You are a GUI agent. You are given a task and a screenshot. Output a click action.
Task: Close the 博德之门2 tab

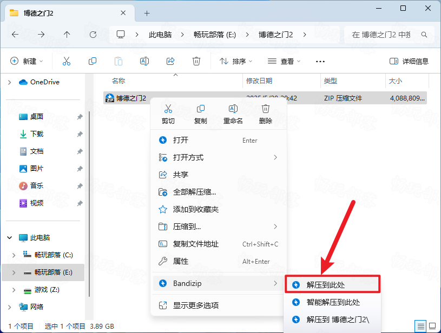pyautogui.click(x=123, y=13)
